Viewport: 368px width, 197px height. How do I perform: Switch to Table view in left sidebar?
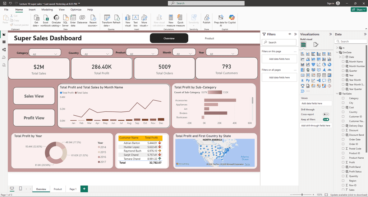tap(4, 42)
